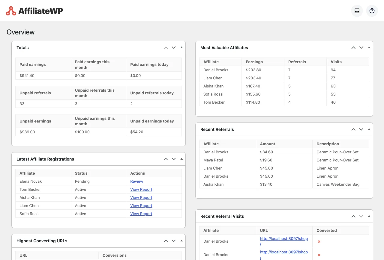Collapse Most Valuable Affiliates panel
The width and height of the screenshot is (384, 260).
pos(369,47)
